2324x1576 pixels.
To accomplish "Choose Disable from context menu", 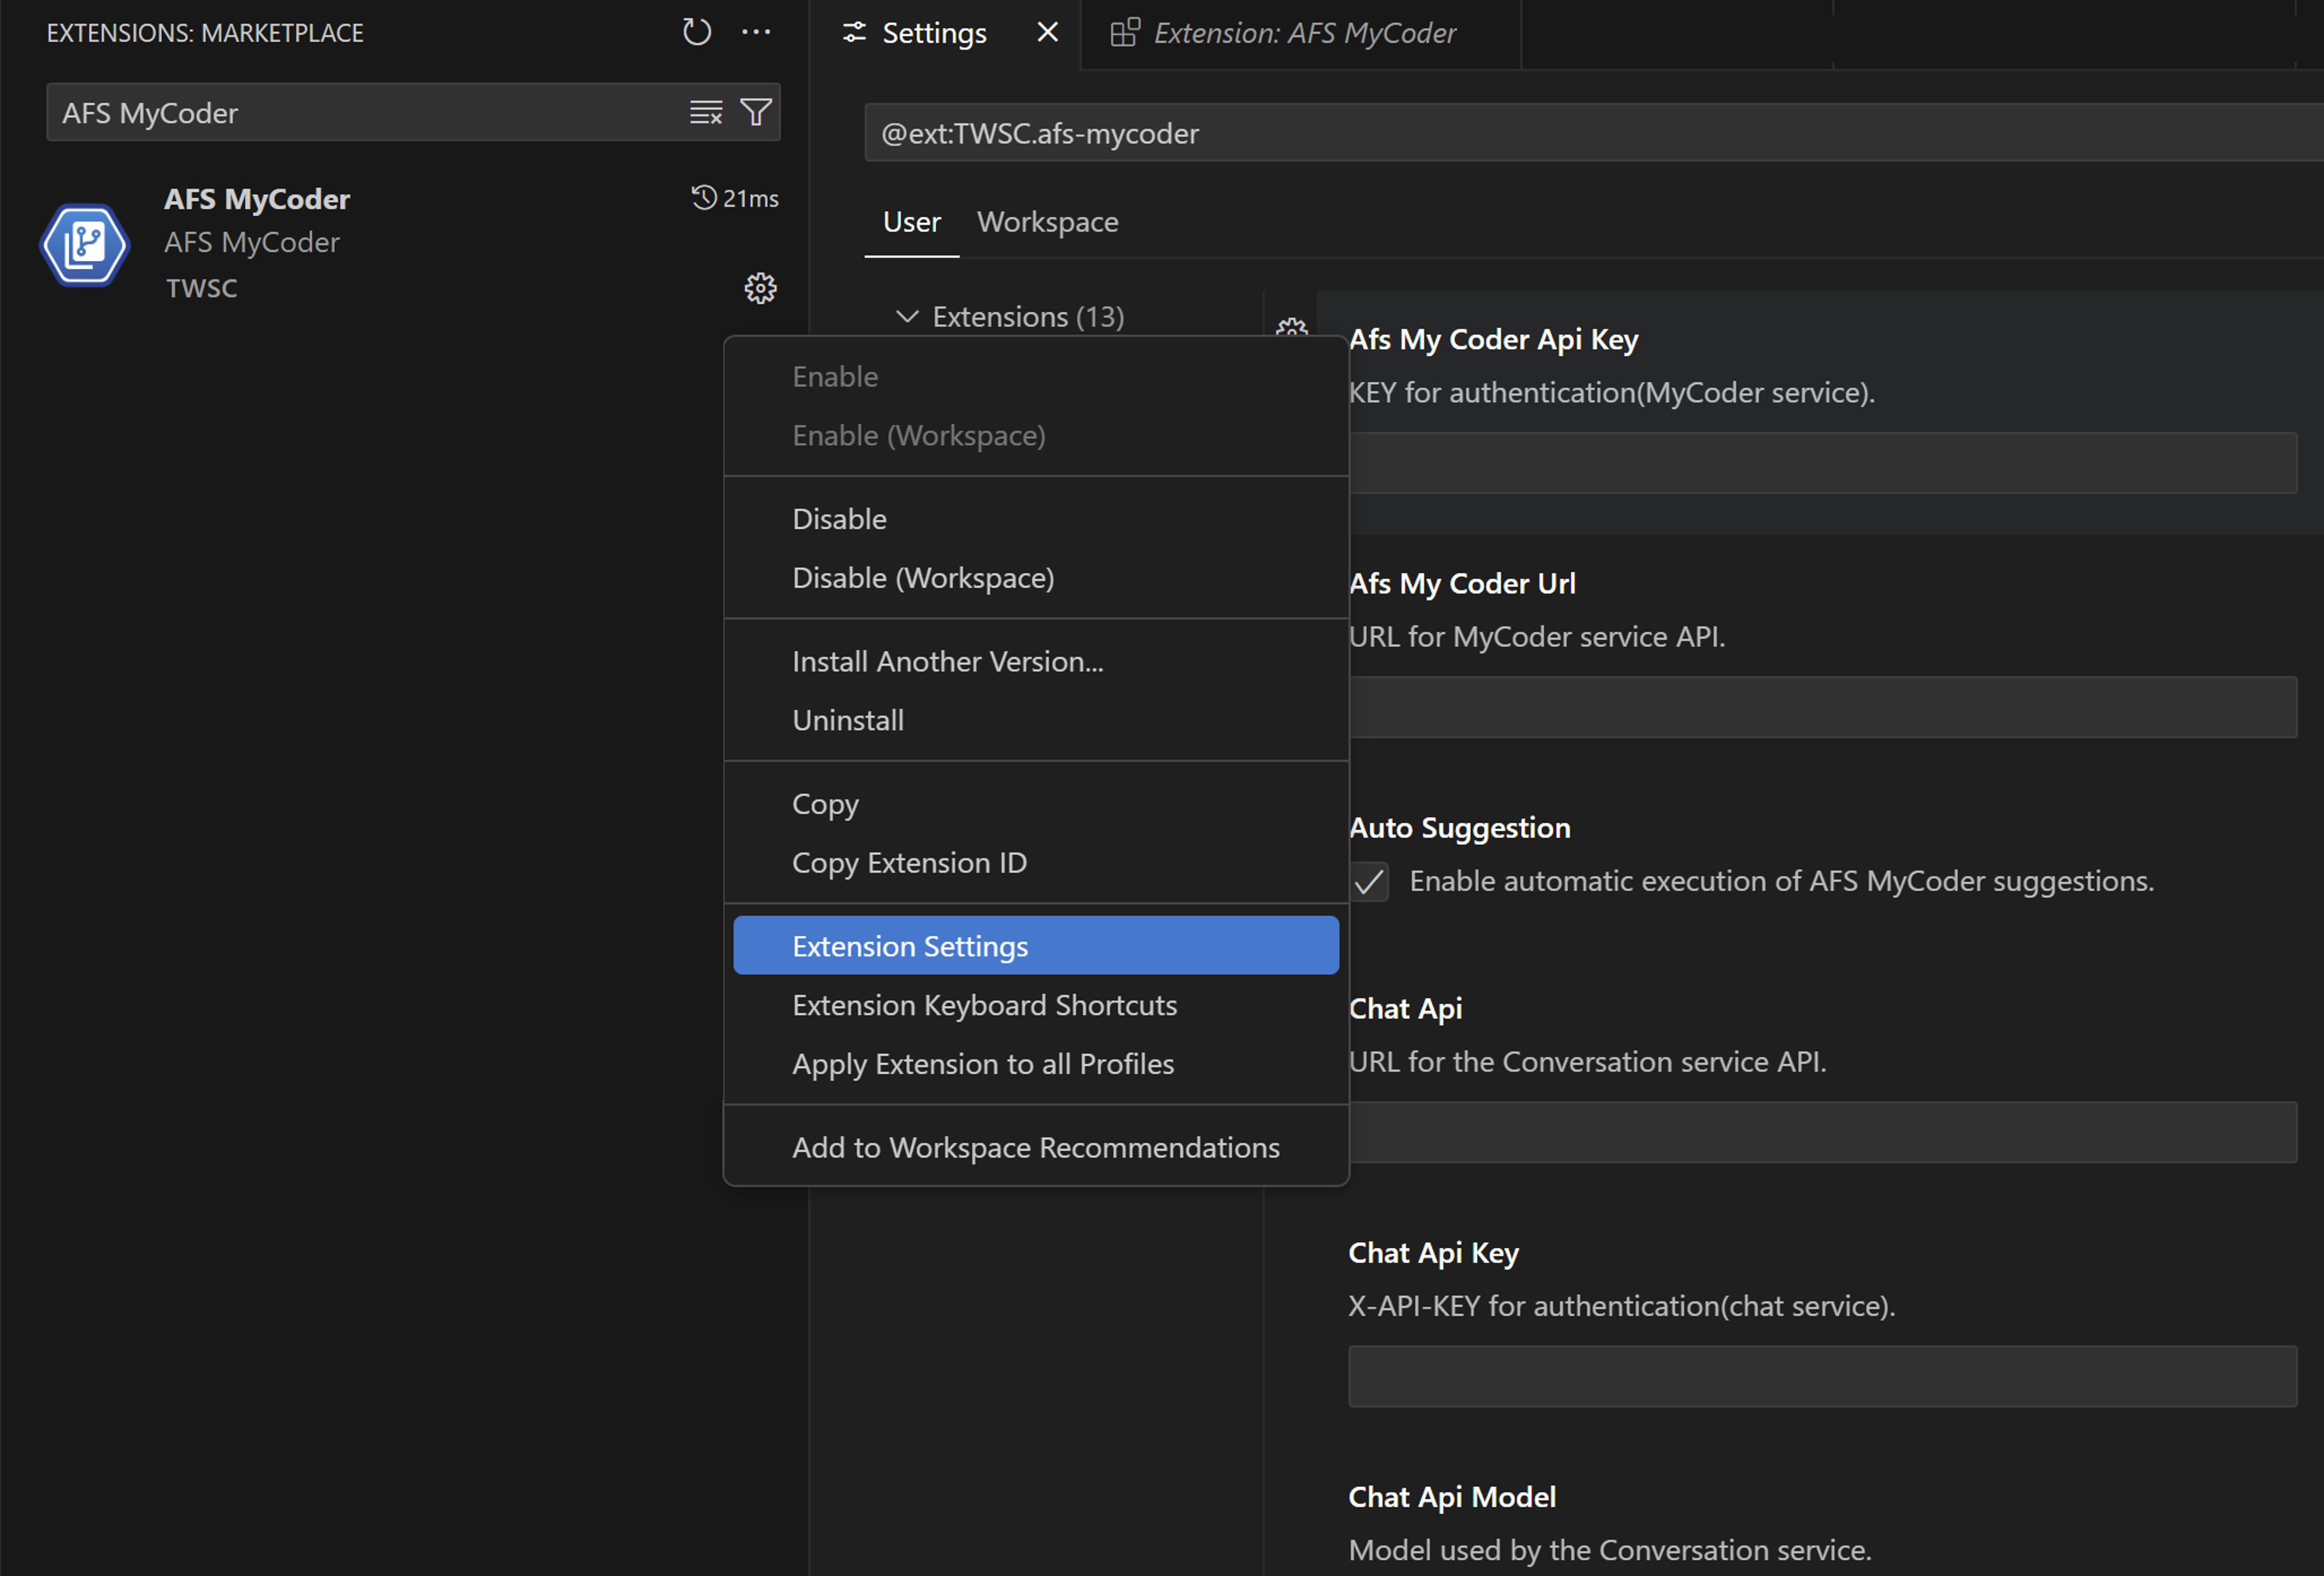I will pyautogui.click(x=1036, y=519).
